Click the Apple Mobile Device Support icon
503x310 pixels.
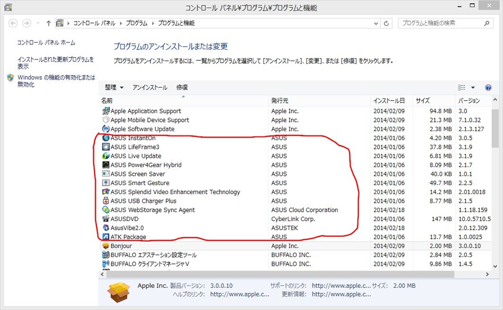pos(106,120)
